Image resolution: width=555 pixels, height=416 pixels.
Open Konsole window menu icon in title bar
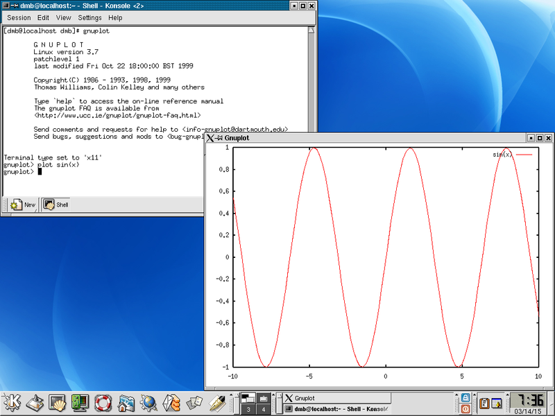click(x=6, y=6)
